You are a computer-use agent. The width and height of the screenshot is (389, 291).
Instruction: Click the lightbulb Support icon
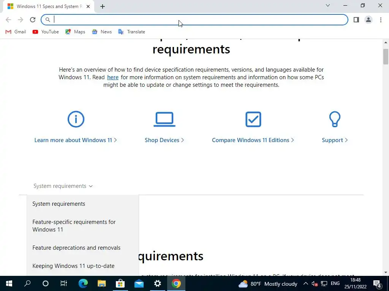pyautogui.click(x=335, y=119)
